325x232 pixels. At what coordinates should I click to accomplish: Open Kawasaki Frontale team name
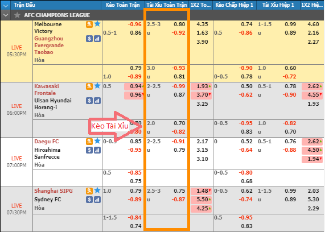tap(47, 89)
